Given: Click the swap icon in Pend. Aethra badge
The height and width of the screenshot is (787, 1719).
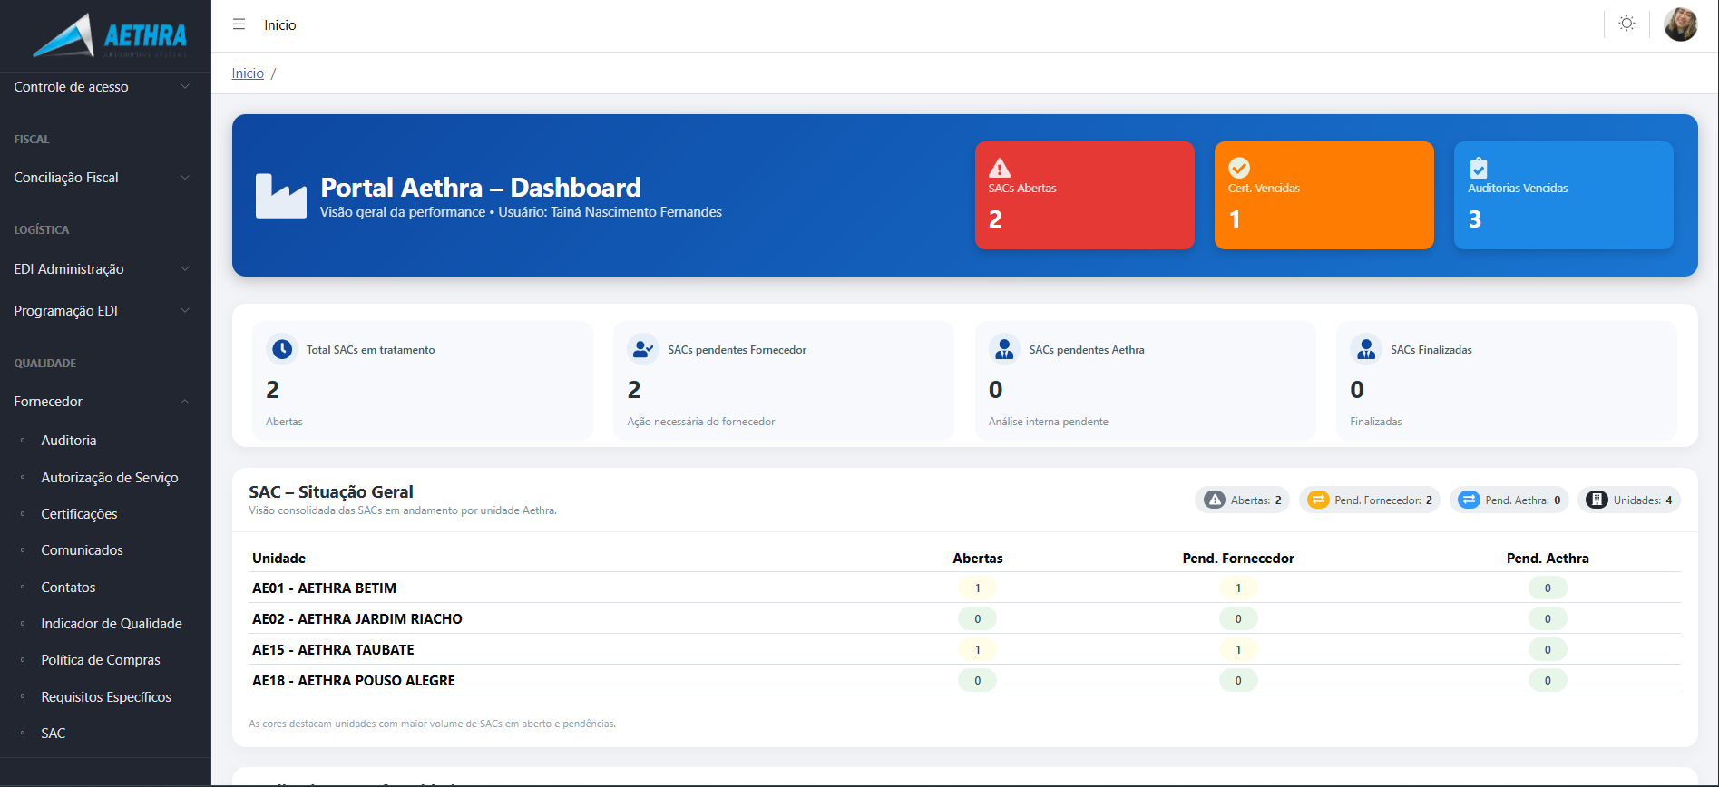Looking at the screenshot, I should (x=1469, y=500).
